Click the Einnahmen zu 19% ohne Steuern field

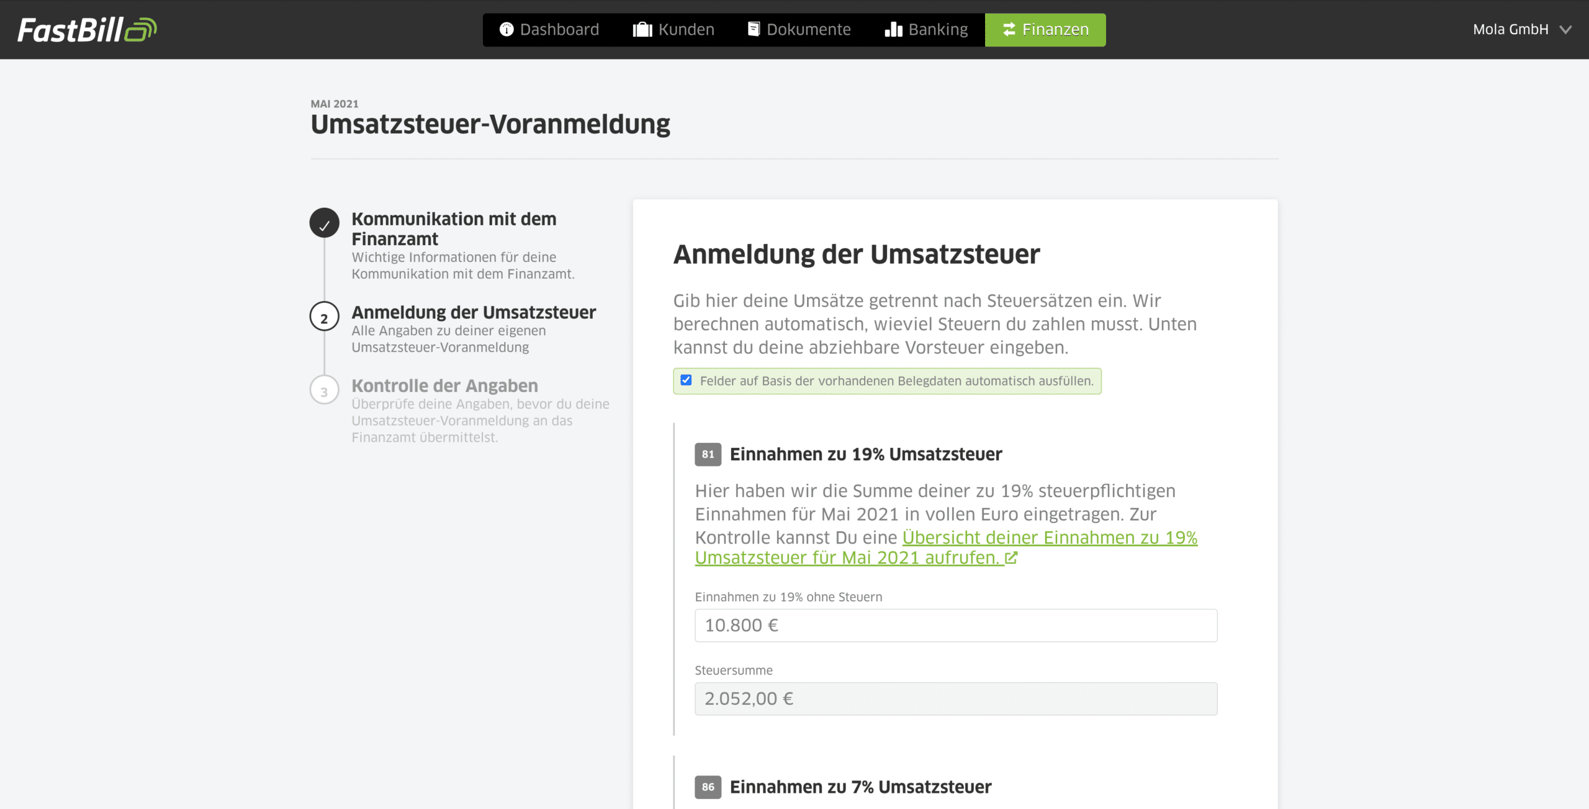click(956, 625)
